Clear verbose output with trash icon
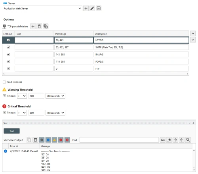The height and width of the screenshot is (174, 198). [x=35, y=140]
